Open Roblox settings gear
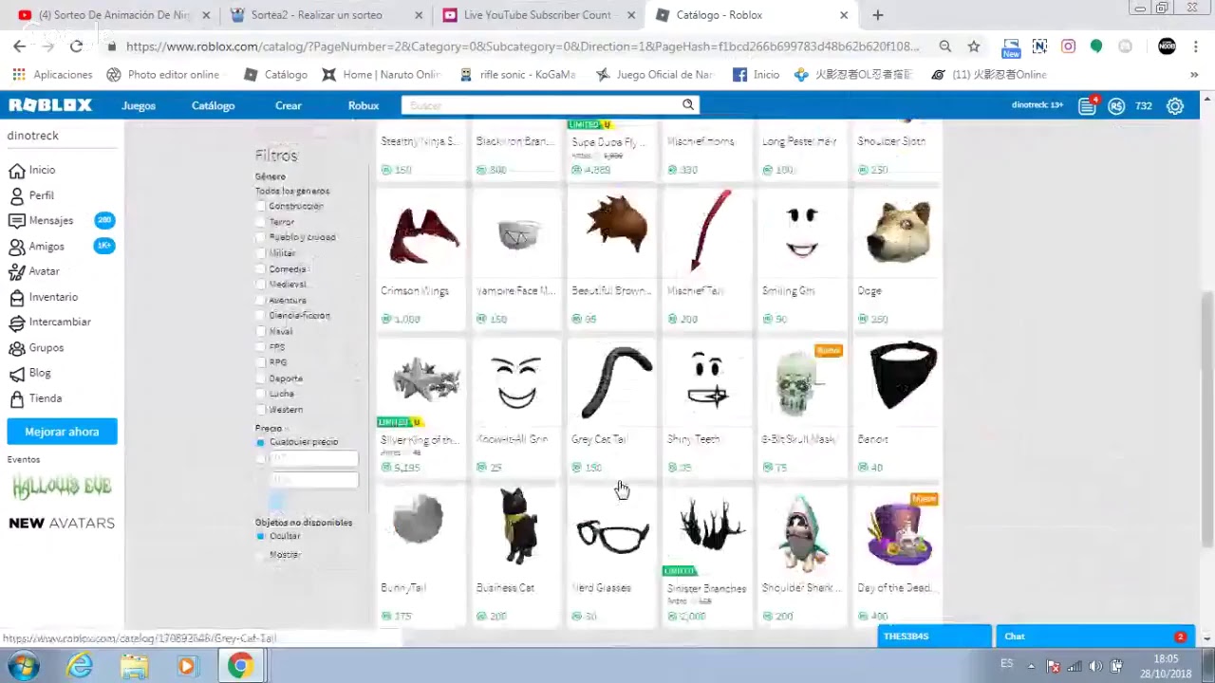Screen dimensions: 1215x683 click(x=1175, y=106)
